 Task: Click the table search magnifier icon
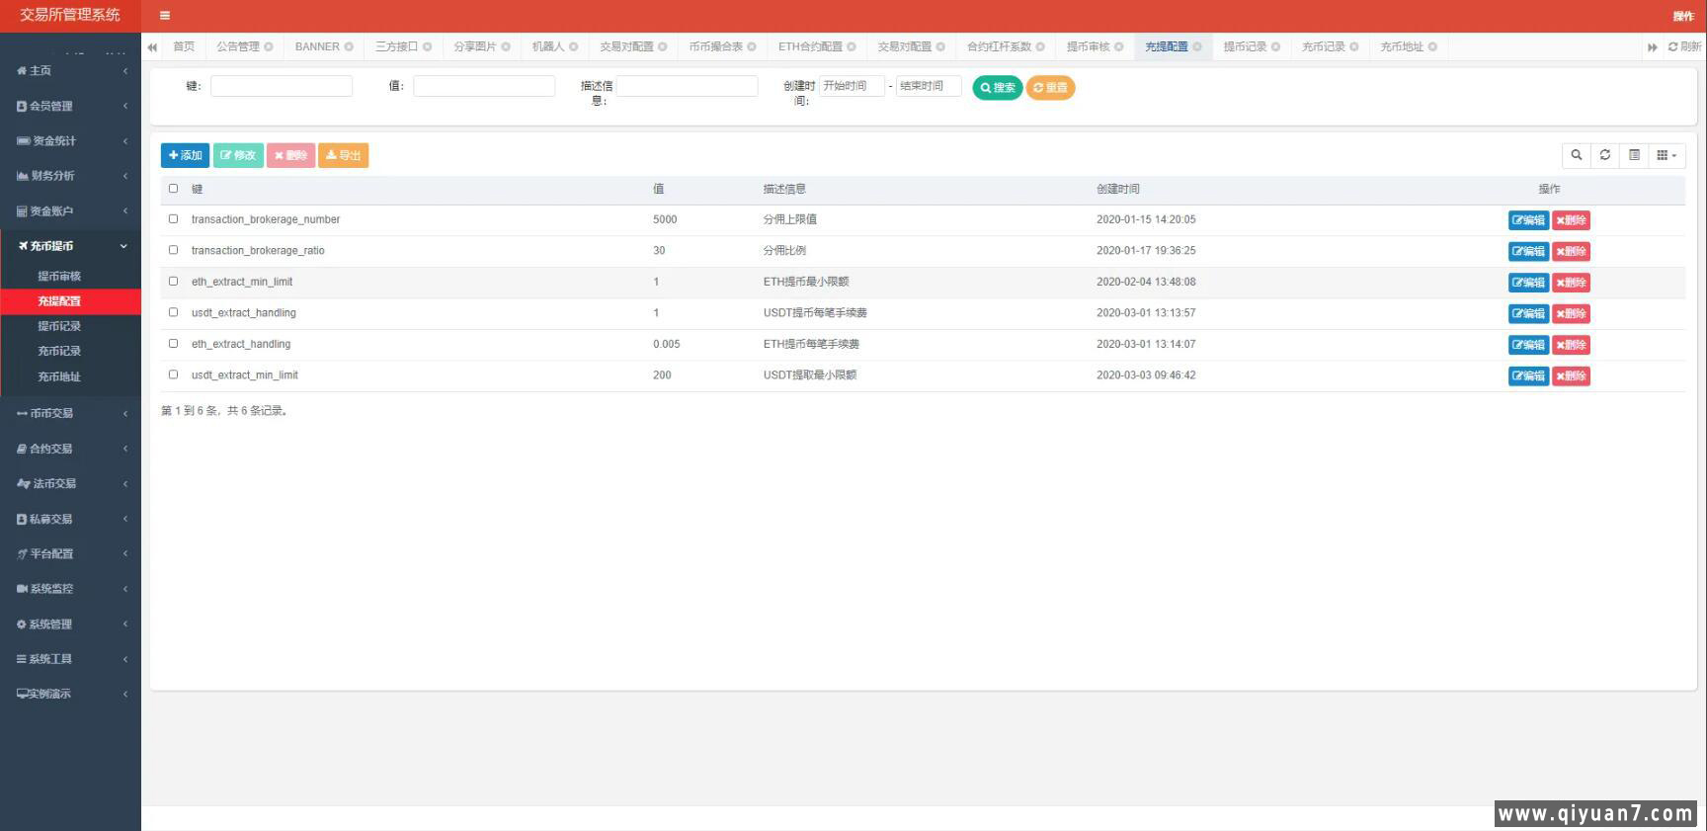(x=1577, y=155)
